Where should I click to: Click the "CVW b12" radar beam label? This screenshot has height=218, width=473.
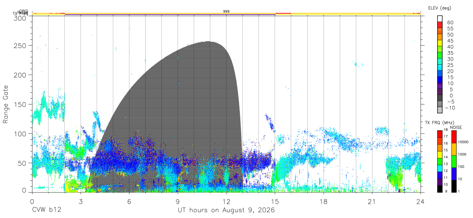(47, 210)
